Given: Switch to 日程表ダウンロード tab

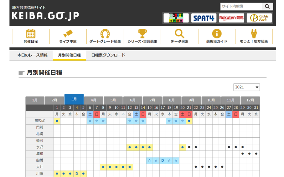Looking at the screenshot, I should (x=108, y=55).
